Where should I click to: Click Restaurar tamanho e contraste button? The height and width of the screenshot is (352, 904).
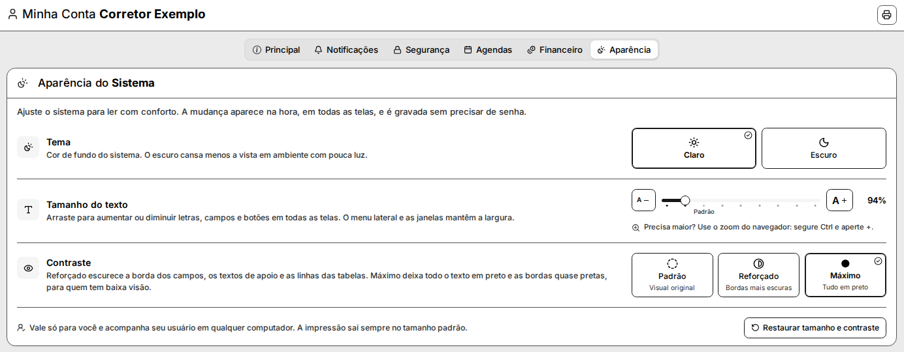[x=815, y=328]
